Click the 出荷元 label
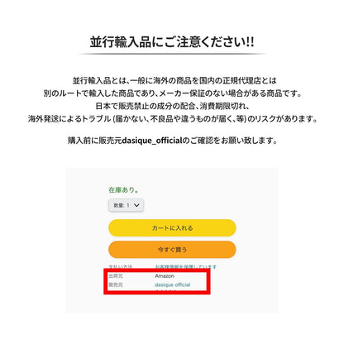Screen dimensions: 344x344 pyautogui.click(x=116, y=276)
